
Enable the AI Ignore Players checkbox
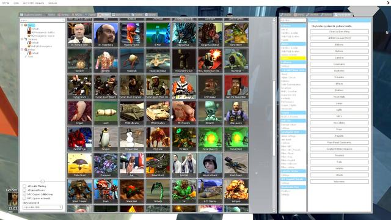click(x=24, y=190)
